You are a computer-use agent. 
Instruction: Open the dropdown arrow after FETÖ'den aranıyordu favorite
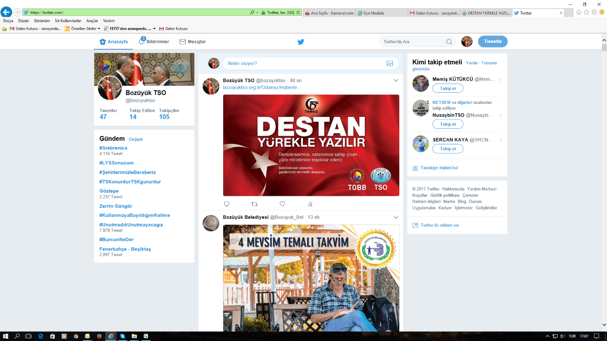point(154,28)
